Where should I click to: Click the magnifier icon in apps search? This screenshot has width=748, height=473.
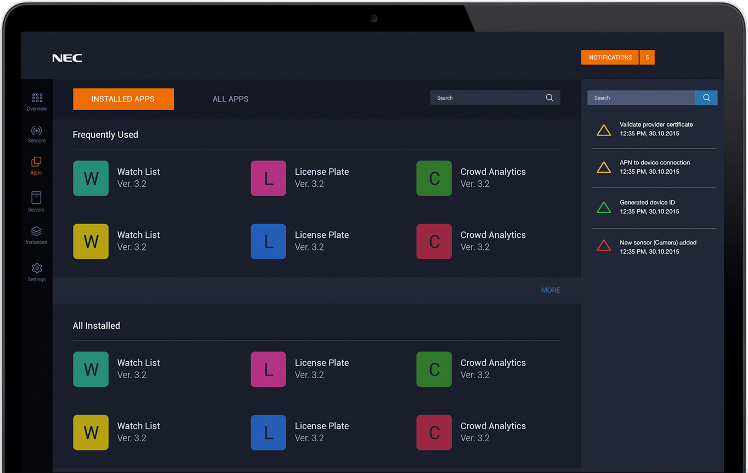click(549, 98)
